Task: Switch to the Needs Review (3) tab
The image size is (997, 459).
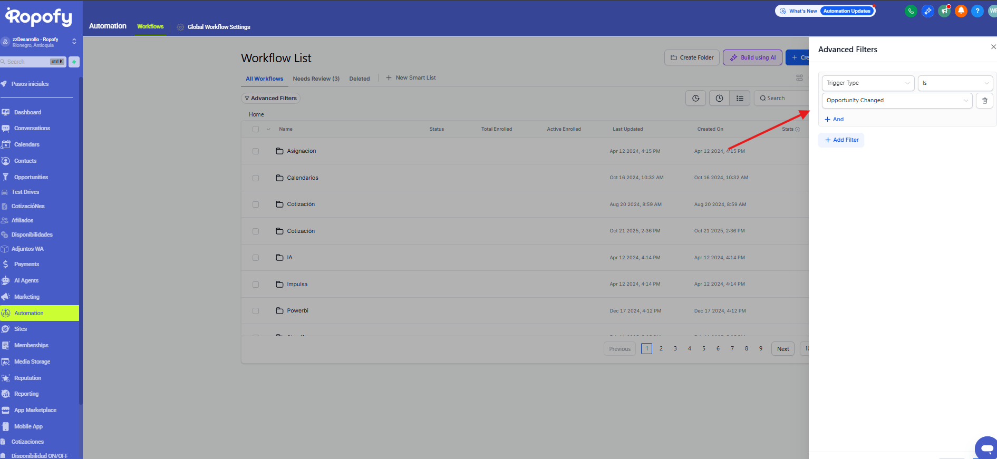Action: pyautogui.click(x=316, y=79)
